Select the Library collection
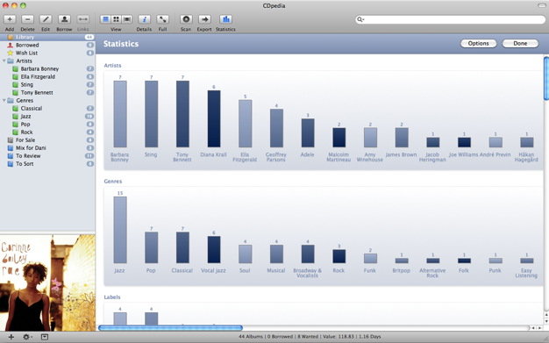The width and height of the screenshot is (549, 343). (47, 37)
